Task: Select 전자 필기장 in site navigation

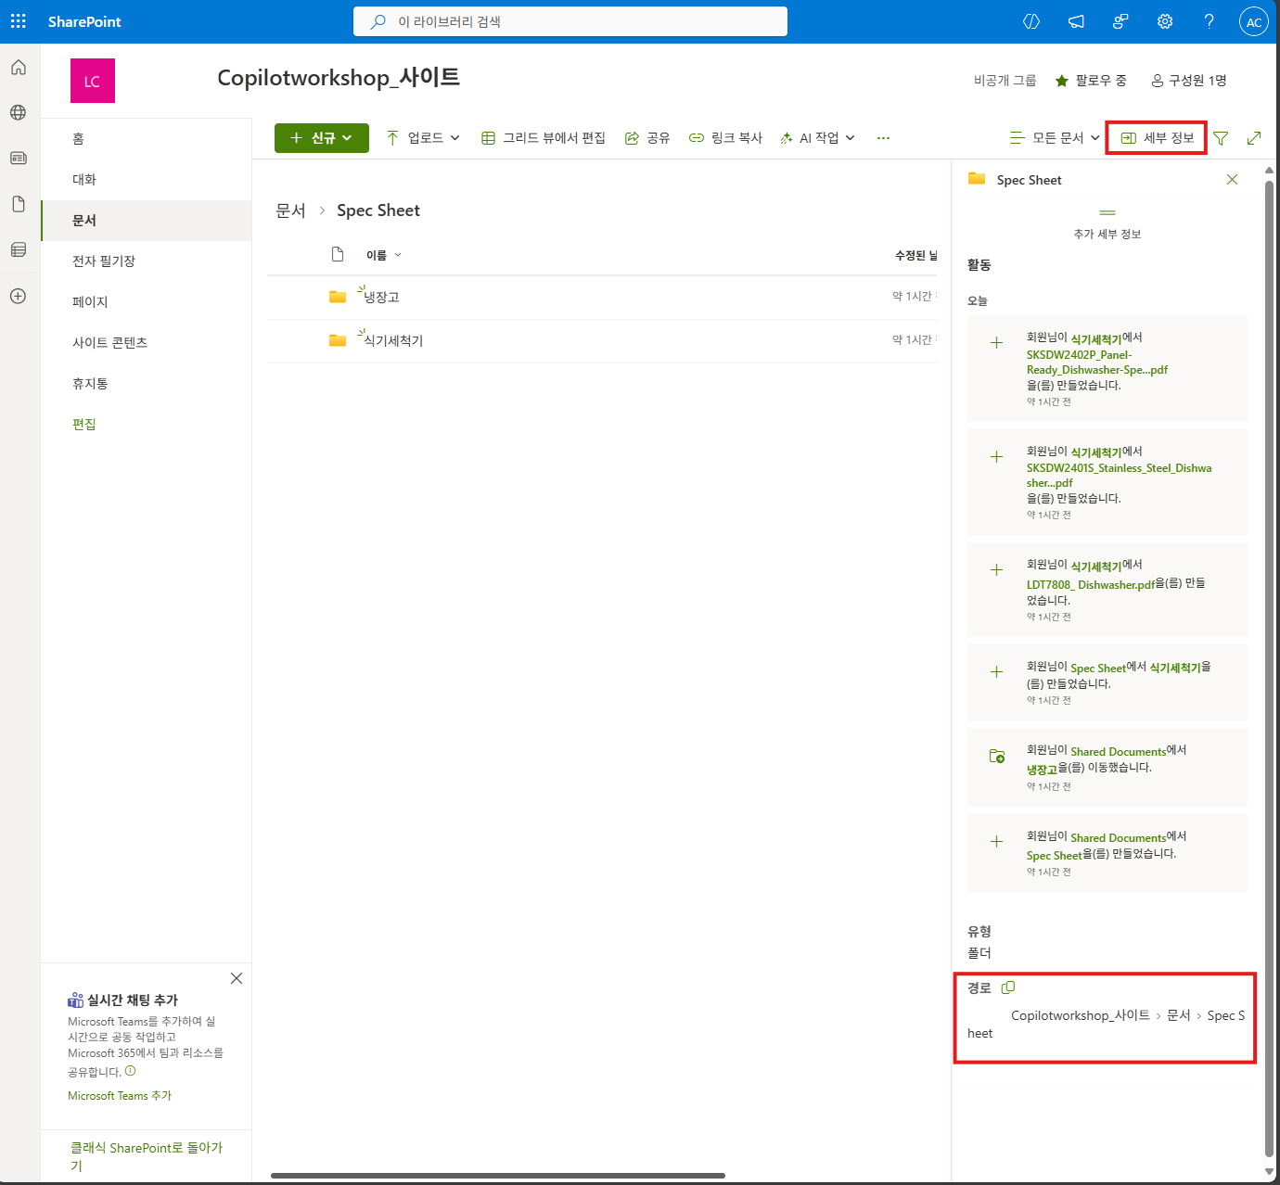Action: pos(147,261)
